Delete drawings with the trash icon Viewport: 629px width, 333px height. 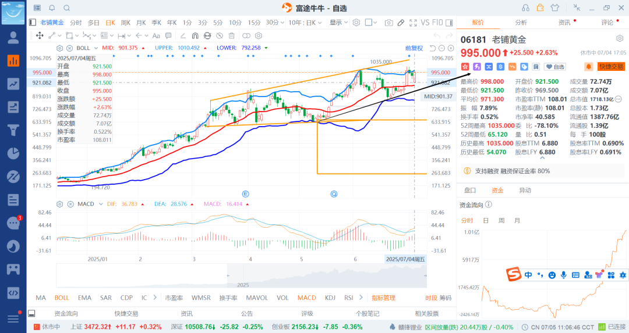pyautogui.click(x=231, y=35)
